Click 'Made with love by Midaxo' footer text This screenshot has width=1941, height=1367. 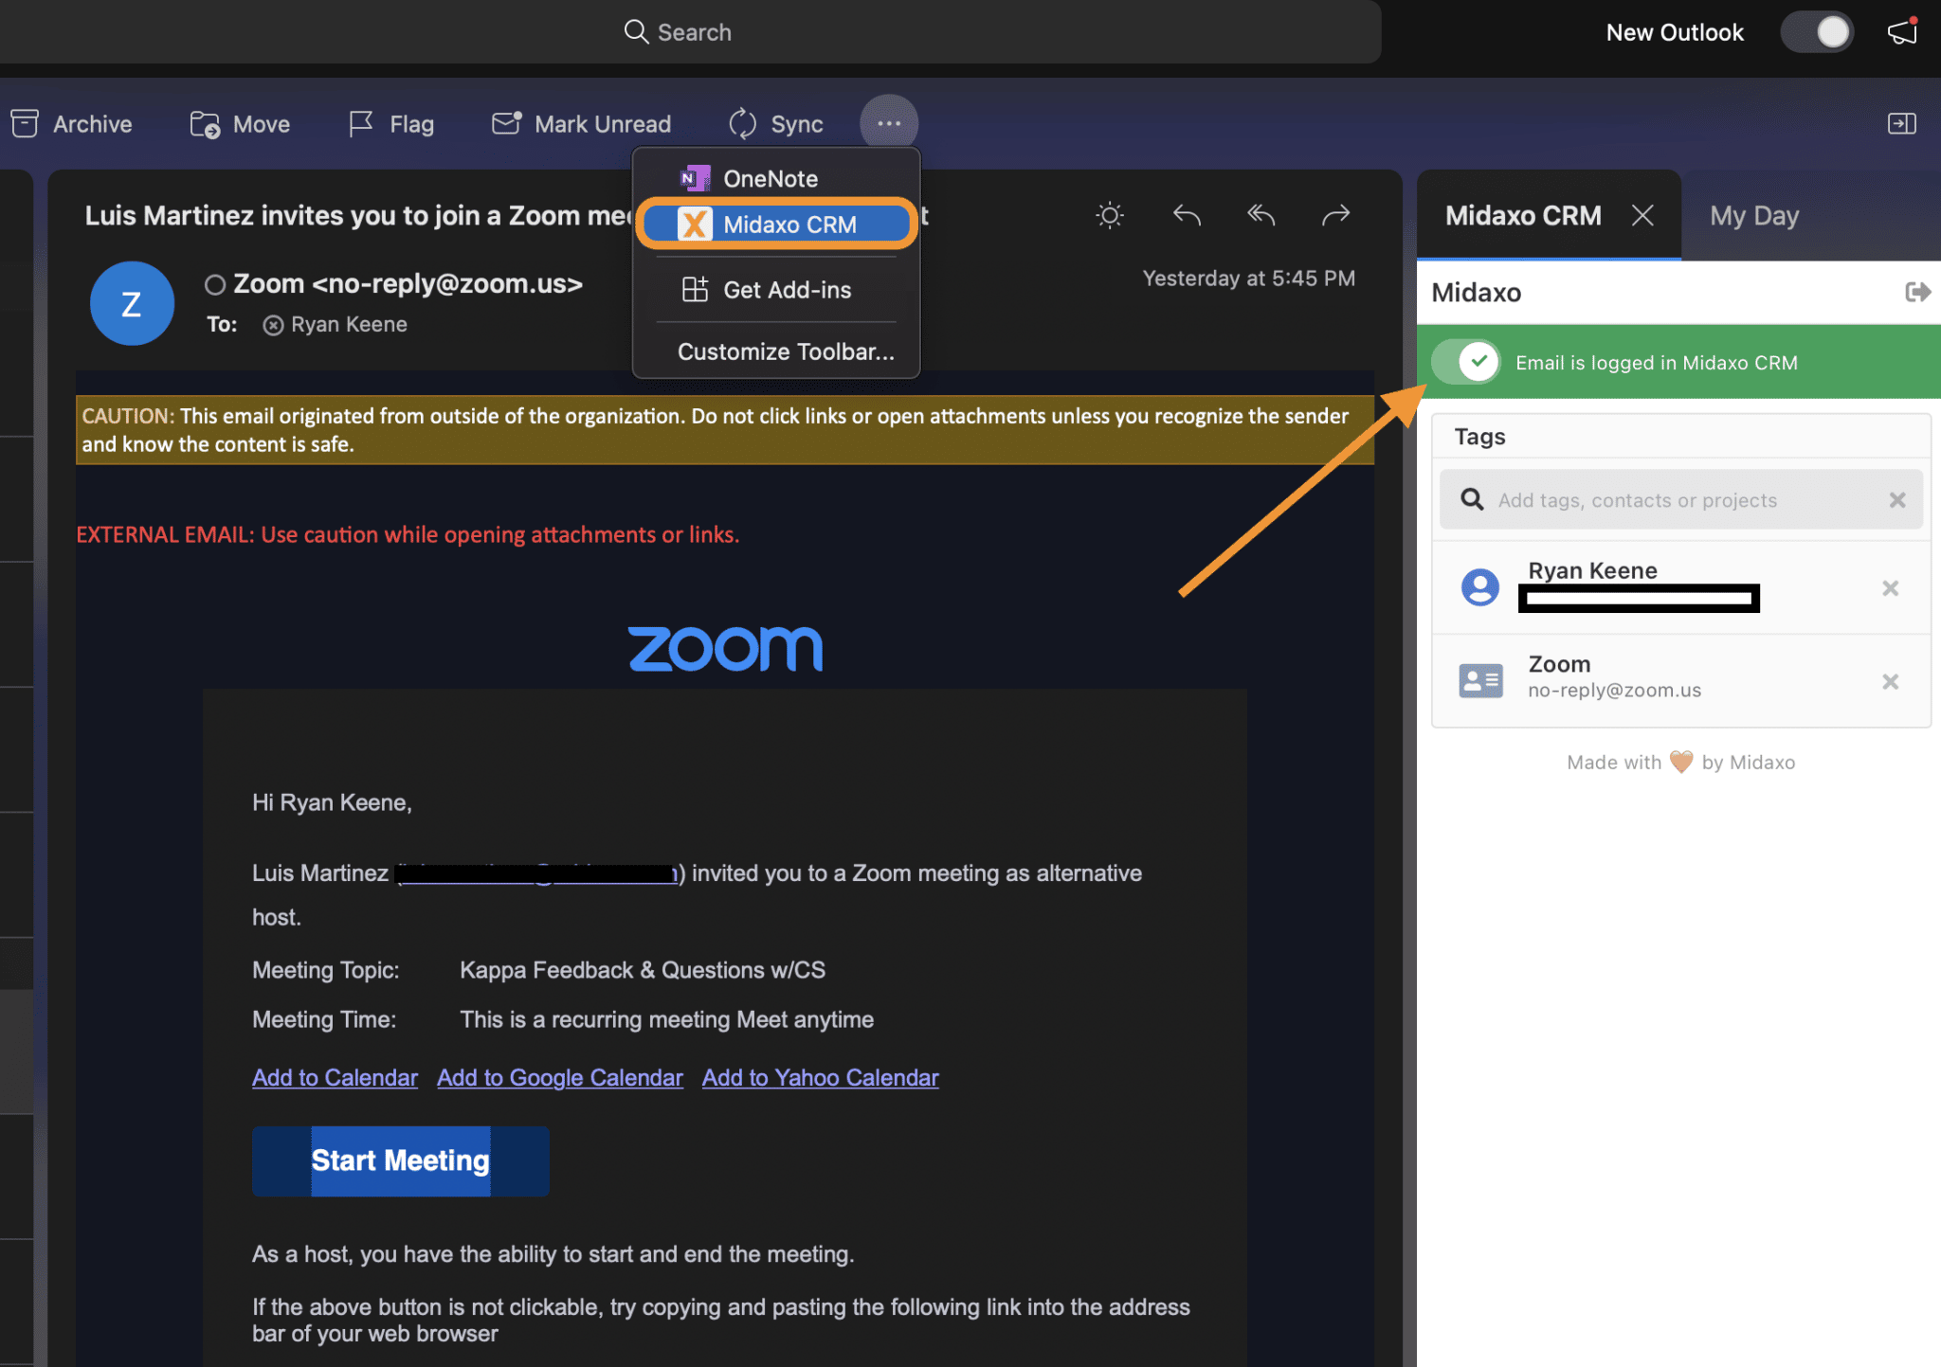pos(1680,763)
